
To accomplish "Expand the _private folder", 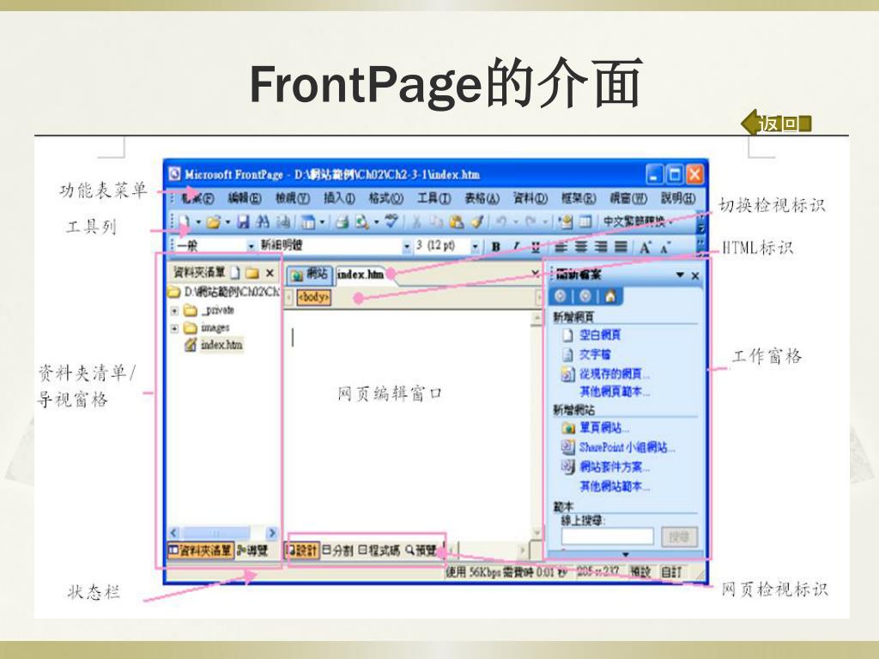I will point(174,311).
